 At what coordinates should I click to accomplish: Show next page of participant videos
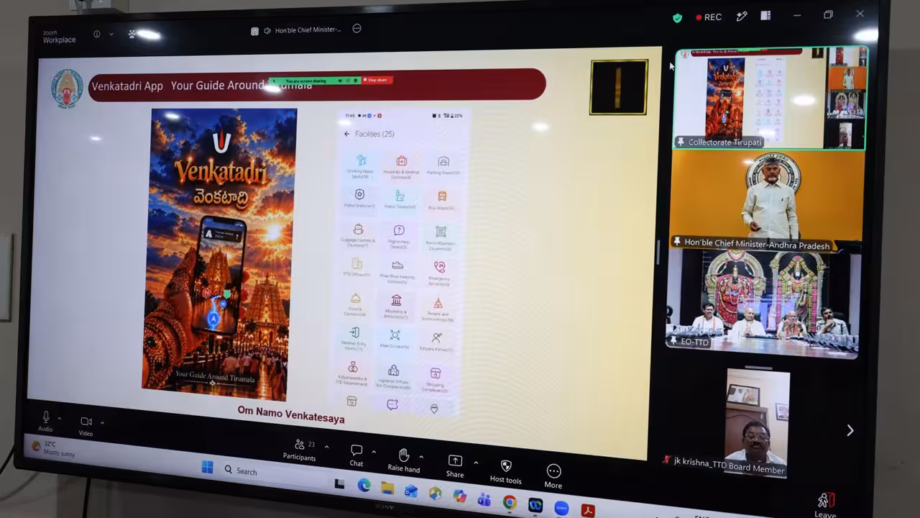(850, 430)
